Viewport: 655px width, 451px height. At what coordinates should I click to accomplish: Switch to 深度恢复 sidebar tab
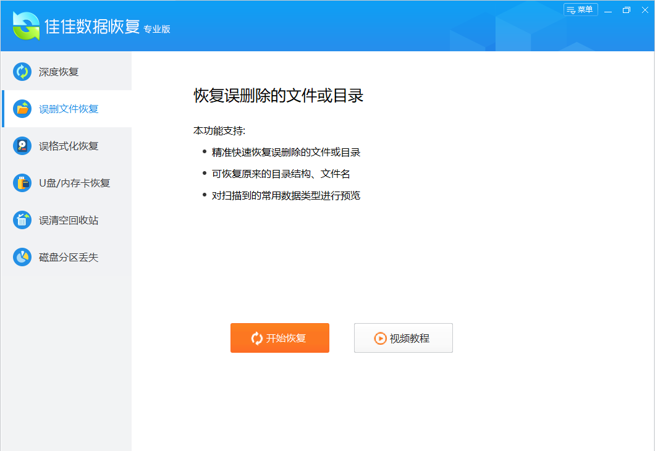click(x=67, y=72)
